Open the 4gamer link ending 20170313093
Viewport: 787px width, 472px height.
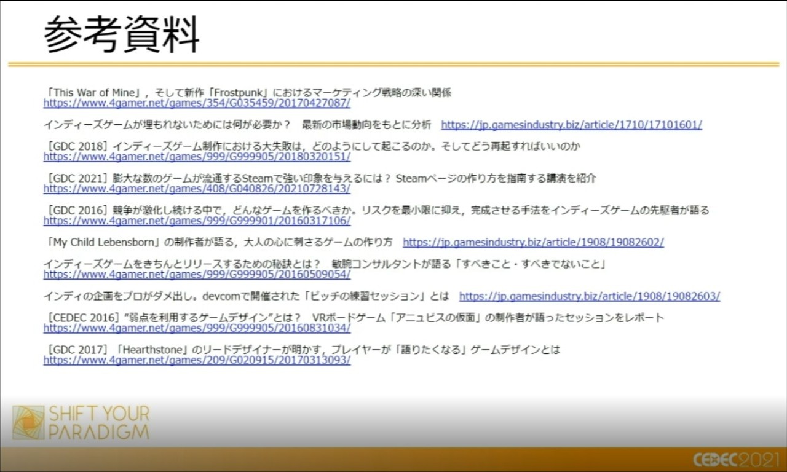click(197, 360)
